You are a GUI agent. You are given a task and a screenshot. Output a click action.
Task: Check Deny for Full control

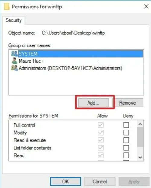126,125
